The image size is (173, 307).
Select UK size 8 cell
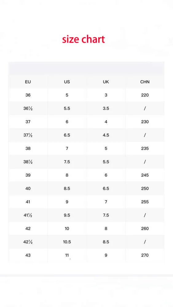click(x=106, y=228)
